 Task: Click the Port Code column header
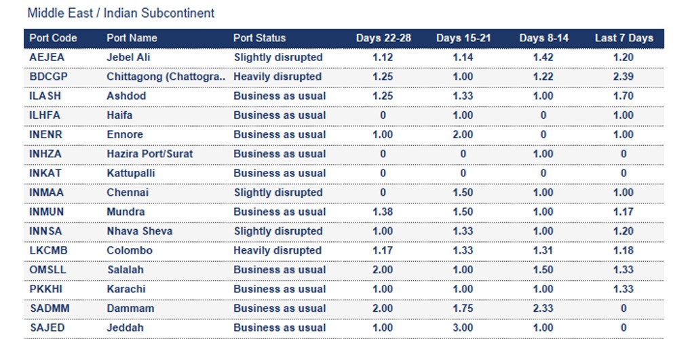53,38
